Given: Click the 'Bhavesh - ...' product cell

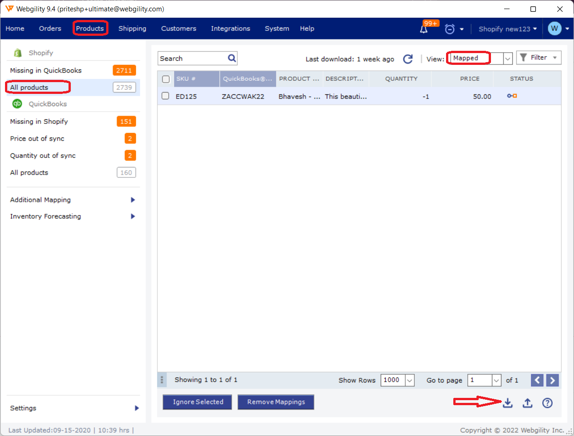Looking at the screenshot, I should pos(299,97).
